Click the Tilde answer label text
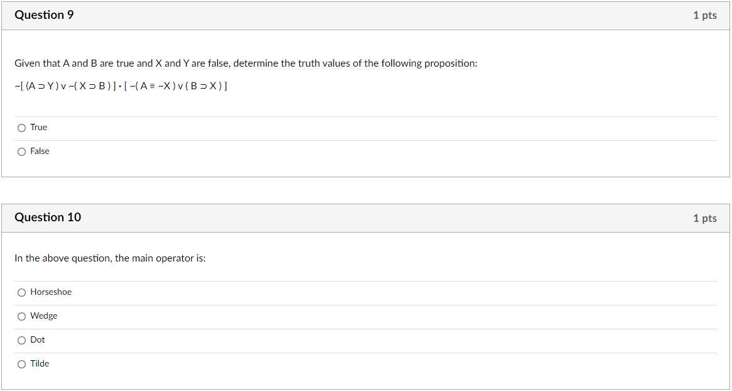 [x=40, y=364]
